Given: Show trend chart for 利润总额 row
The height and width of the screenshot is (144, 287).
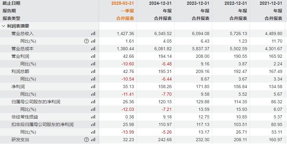Looking at the screenshot, I should (x=93, y=71).
